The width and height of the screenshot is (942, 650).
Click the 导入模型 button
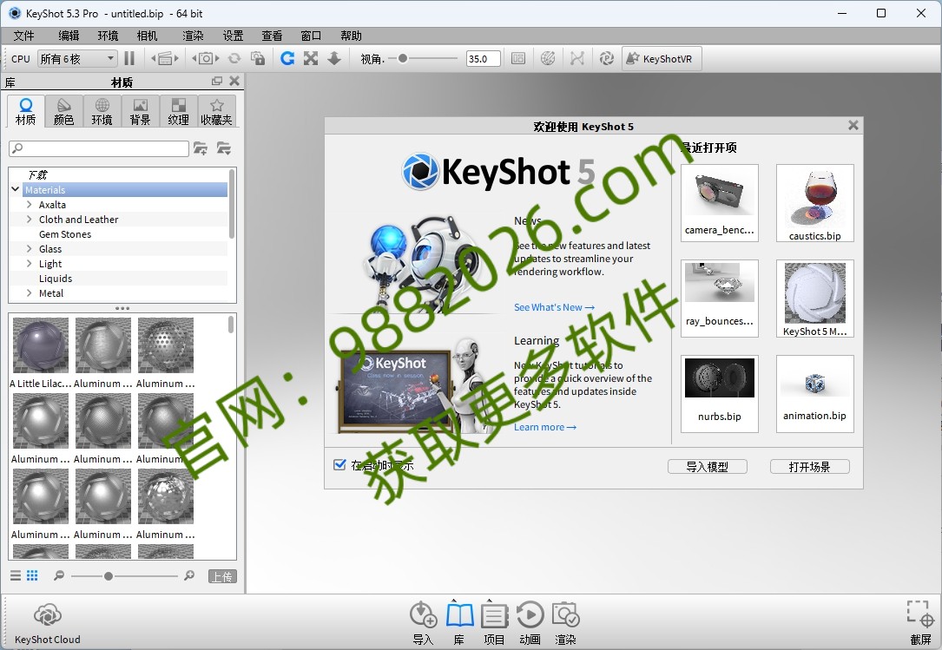pyautogui.click(x=707, y=466)
